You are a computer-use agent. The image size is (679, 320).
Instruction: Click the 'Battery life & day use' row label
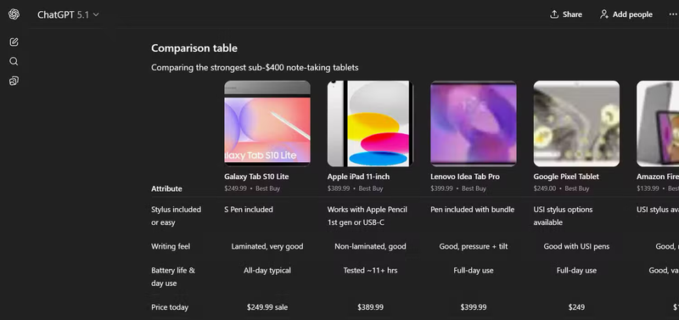tap(173, 277)
